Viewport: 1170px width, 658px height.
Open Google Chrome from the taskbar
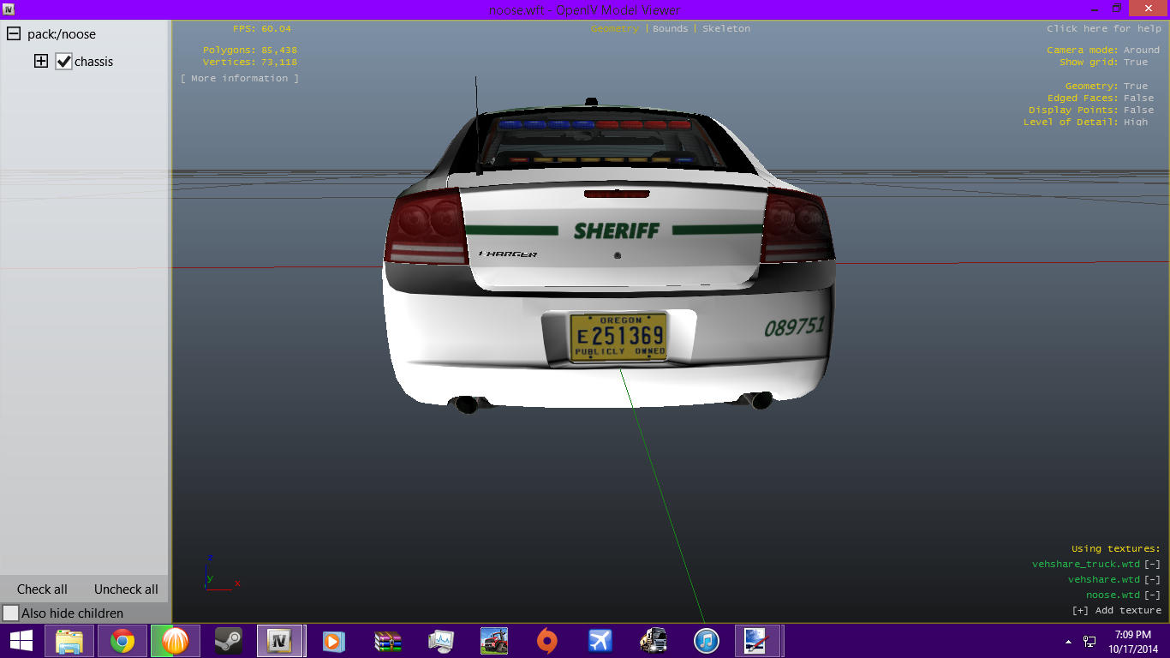(x=122, y=641)
